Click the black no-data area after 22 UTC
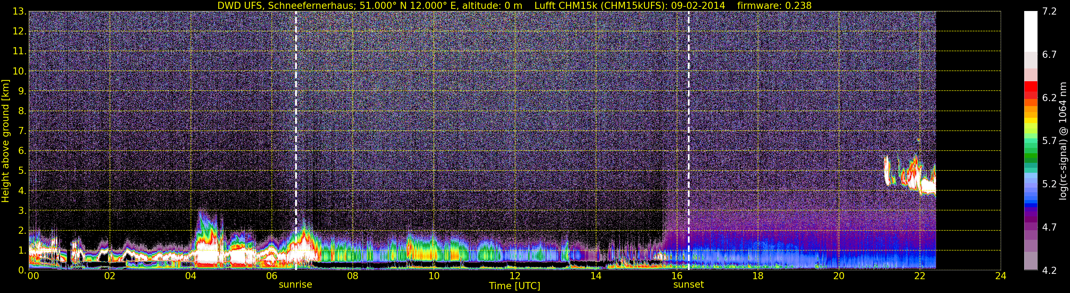 coord(968,140)
